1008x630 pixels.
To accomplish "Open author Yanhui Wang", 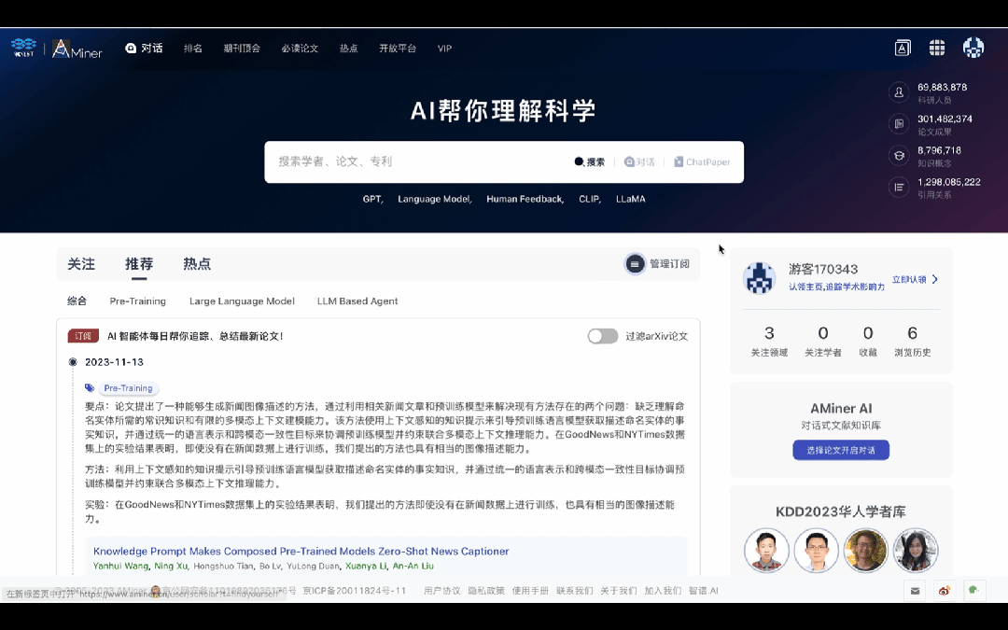I will 120,566.
